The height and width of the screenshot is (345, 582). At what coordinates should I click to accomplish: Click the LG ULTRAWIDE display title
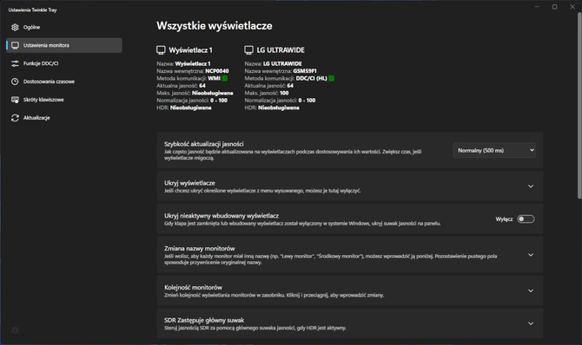click(281, 50)
